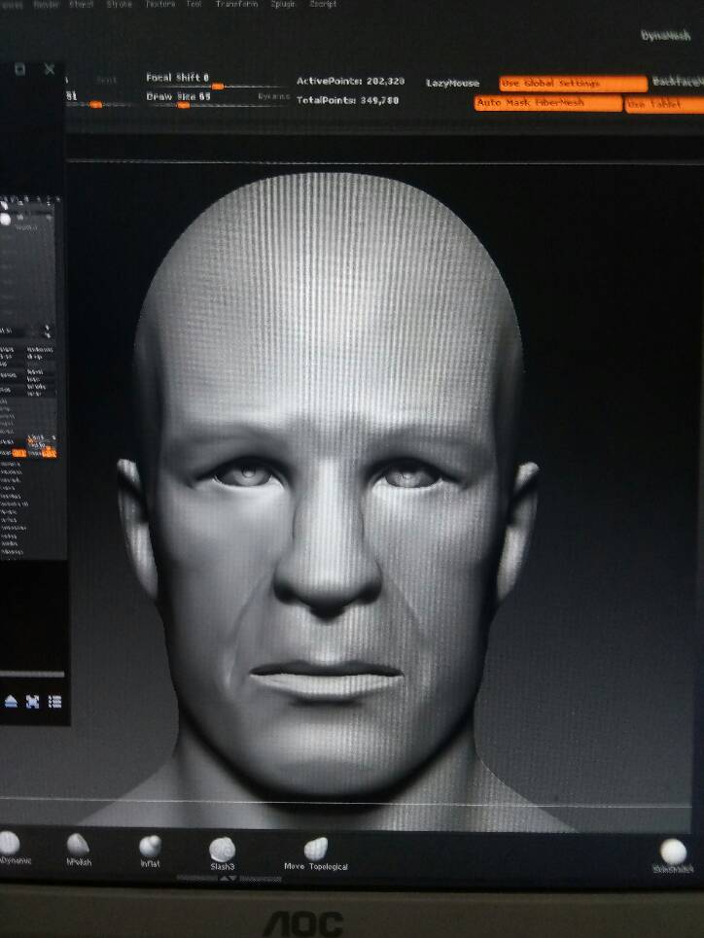Close the left floating window
704x938 pixels.
click(x=50, y=69)
